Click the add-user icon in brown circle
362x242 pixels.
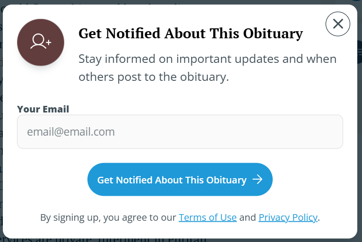[x=41, y=43]
